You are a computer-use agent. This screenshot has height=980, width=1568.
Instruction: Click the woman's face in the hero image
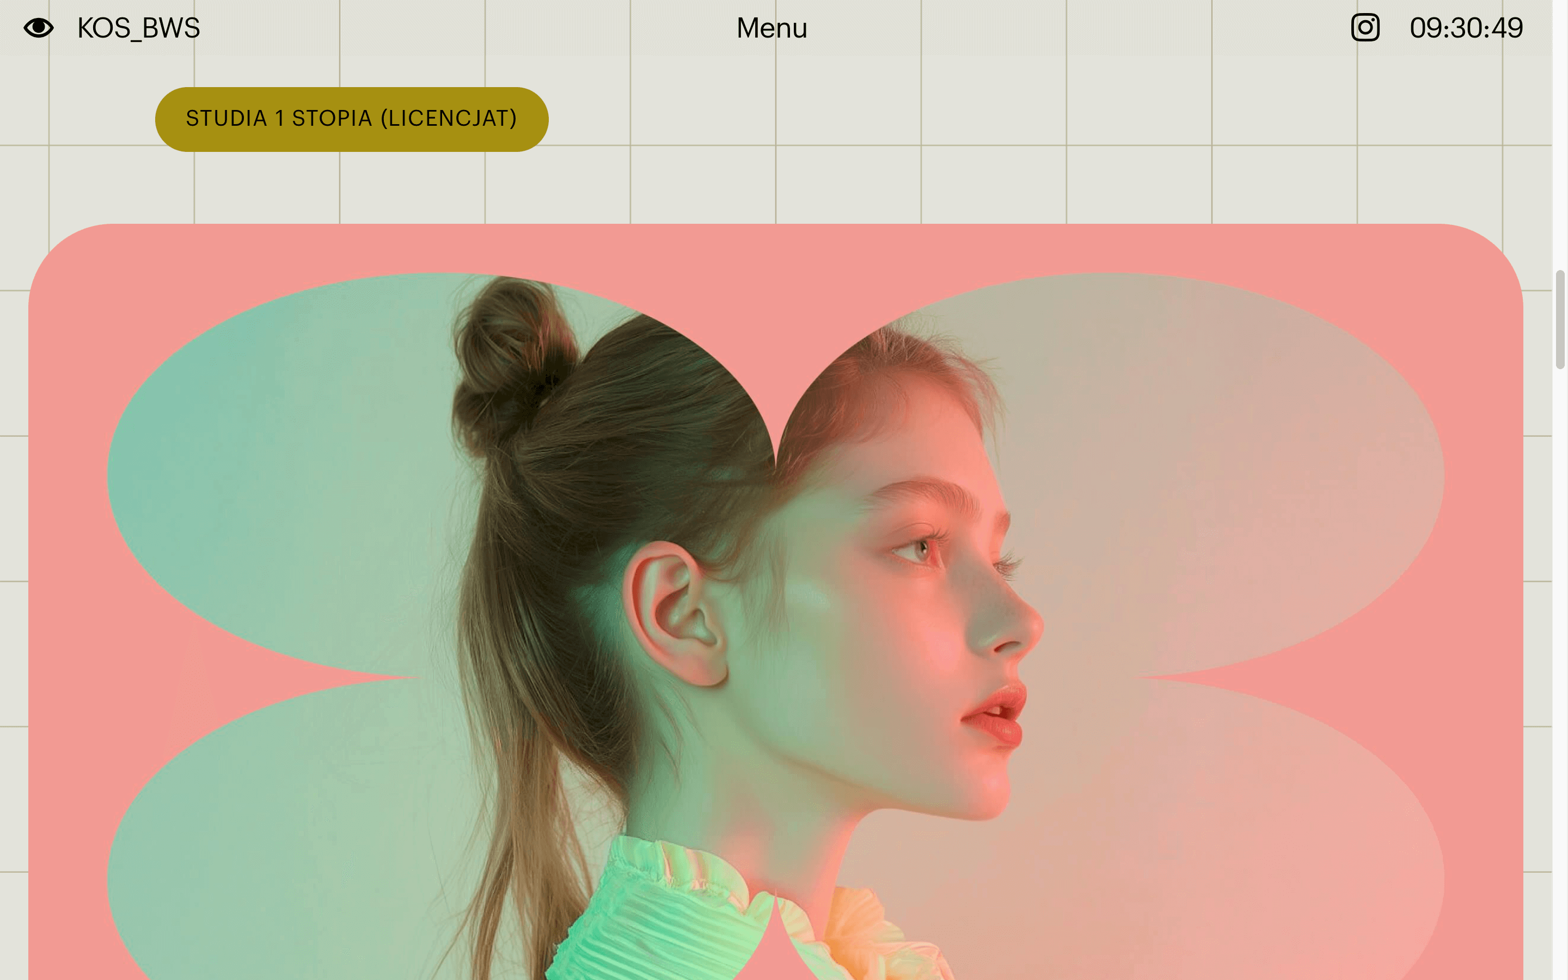pyautogui.click(x=907, y=616)
